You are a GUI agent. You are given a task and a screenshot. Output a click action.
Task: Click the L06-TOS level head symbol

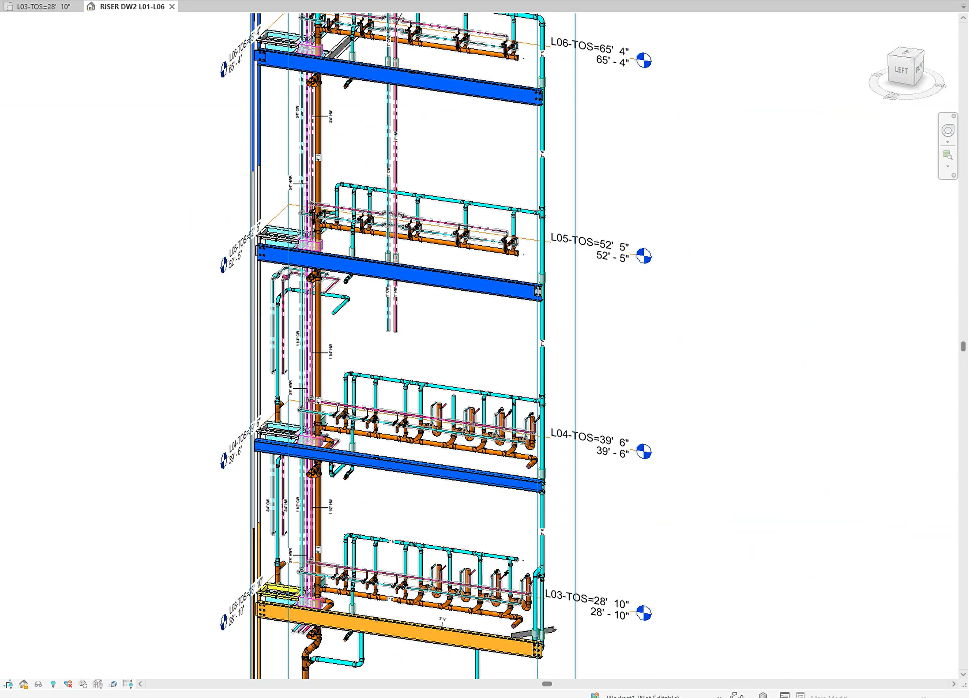(x=644, y=60)
